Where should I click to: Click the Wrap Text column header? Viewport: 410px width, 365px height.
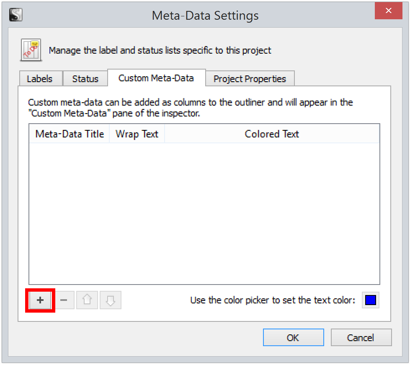[137, 134]
